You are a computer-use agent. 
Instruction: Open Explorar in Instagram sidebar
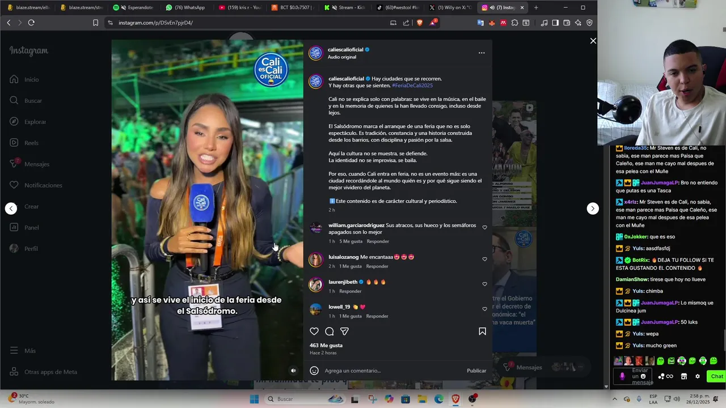click(x=28, y=122)
